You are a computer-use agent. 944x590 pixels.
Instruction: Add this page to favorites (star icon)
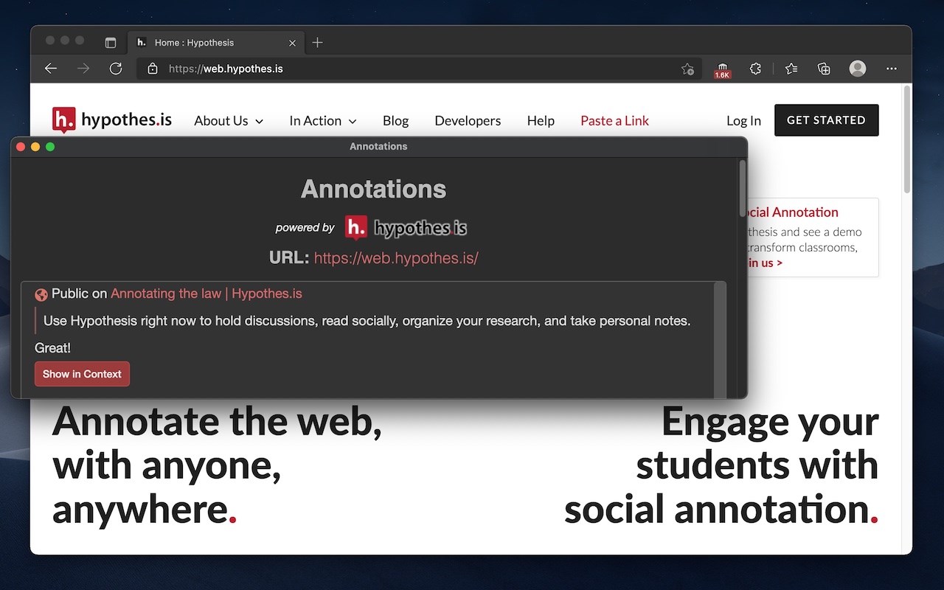(687, 69)
